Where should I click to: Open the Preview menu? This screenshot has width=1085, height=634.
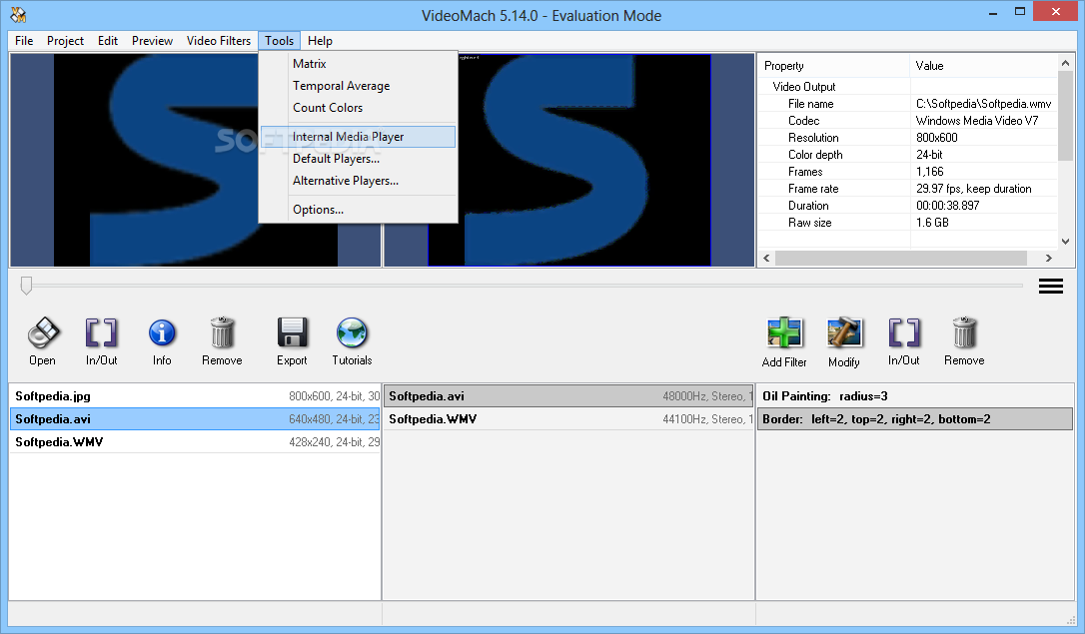(x=152, y=41)
